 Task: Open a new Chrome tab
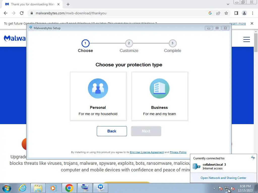(68, 4)
